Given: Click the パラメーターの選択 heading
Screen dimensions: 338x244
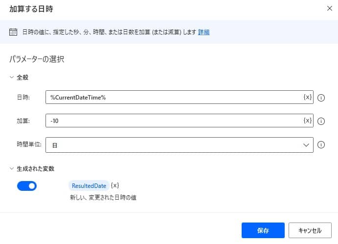Looking at the screenshot, I should click(x=37, y=60).
